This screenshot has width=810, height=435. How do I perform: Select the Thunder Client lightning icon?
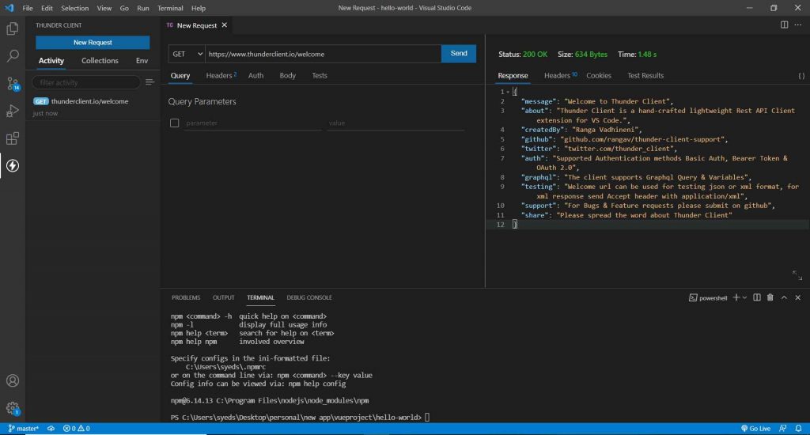click(13, 165)
